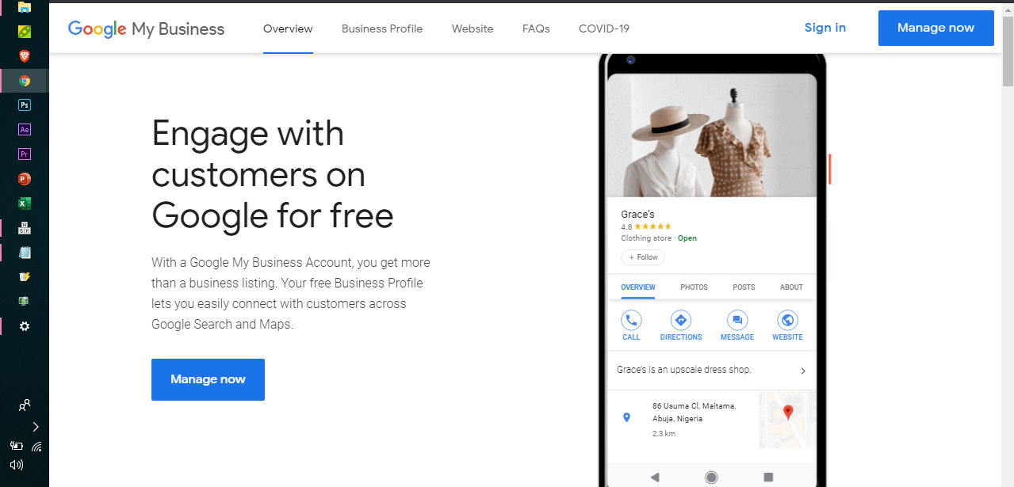Go to the Website tab
Screen dimensions: 1014x487
[473, 29]
